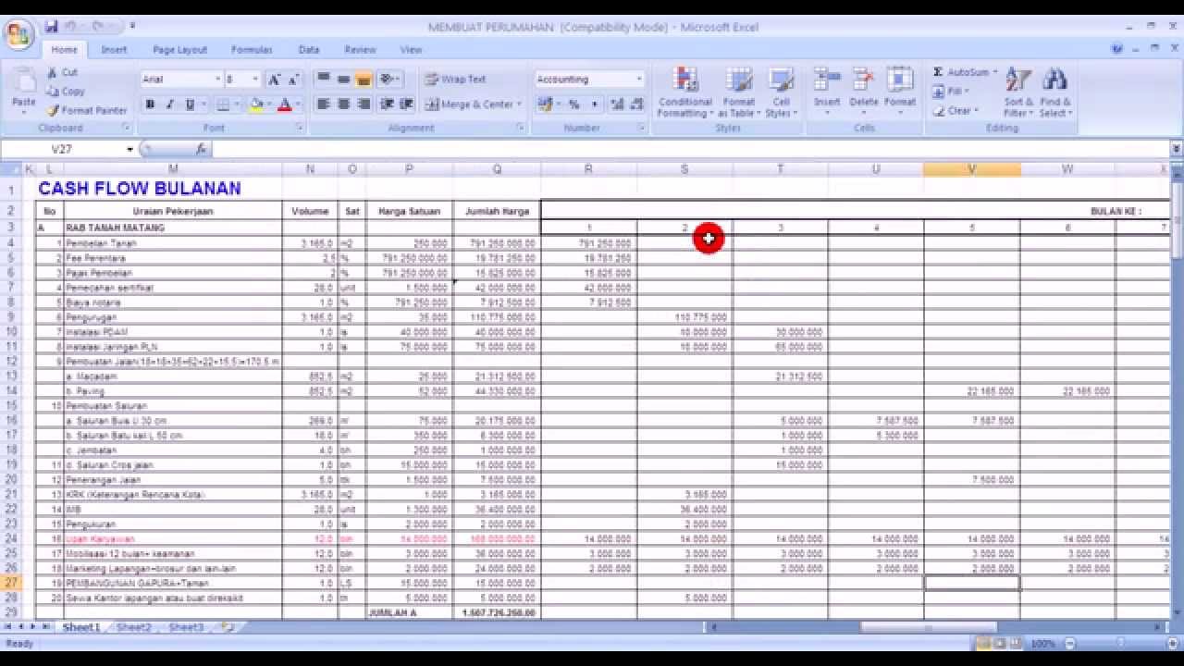Switch to the Insert tab
The height and width of the screenshot is (666, 1184).
tap(115, 50)
